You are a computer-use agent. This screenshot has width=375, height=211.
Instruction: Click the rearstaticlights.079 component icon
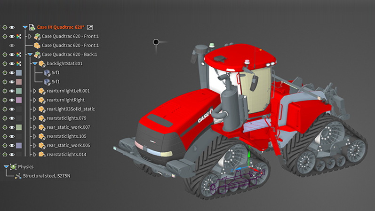coord(42,118)
